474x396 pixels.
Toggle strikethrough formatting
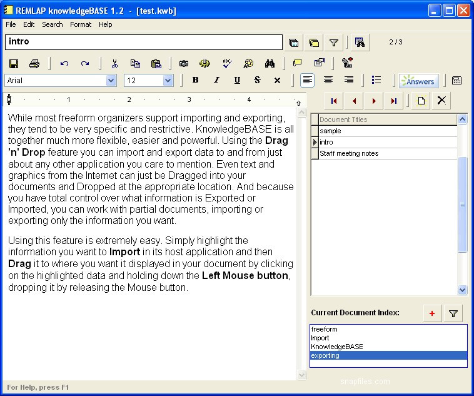click(x=257, y=80)
